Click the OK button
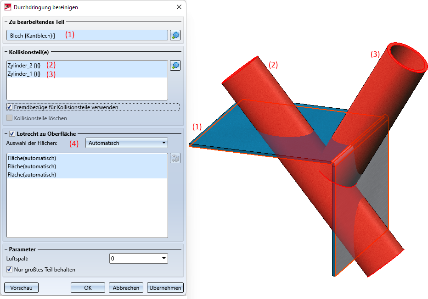 tap(88, 288)
